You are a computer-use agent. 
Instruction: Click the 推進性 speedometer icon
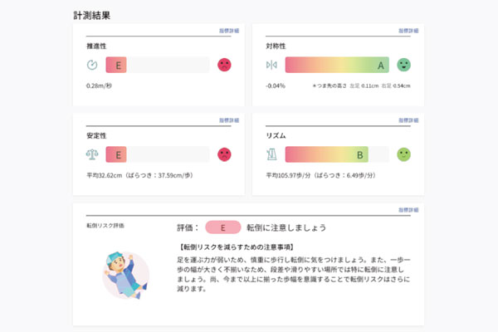pyautogui.click(x=92, y=65)
